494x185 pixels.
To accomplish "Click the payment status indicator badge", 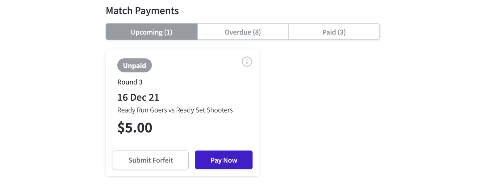I will tap(134, 65).
